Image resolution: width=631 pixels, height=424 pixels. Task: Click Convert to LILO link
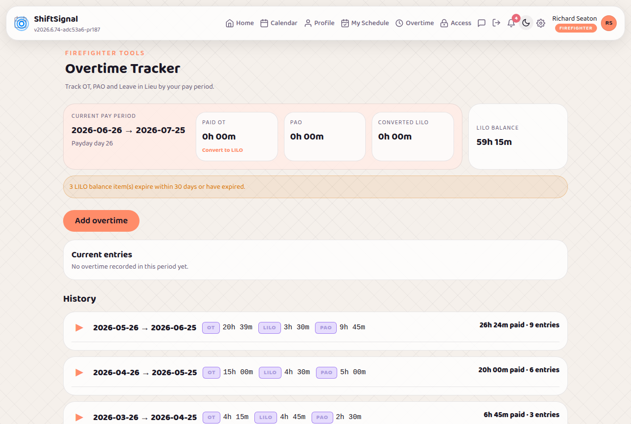pyautogui.click(x=222, y=150)
